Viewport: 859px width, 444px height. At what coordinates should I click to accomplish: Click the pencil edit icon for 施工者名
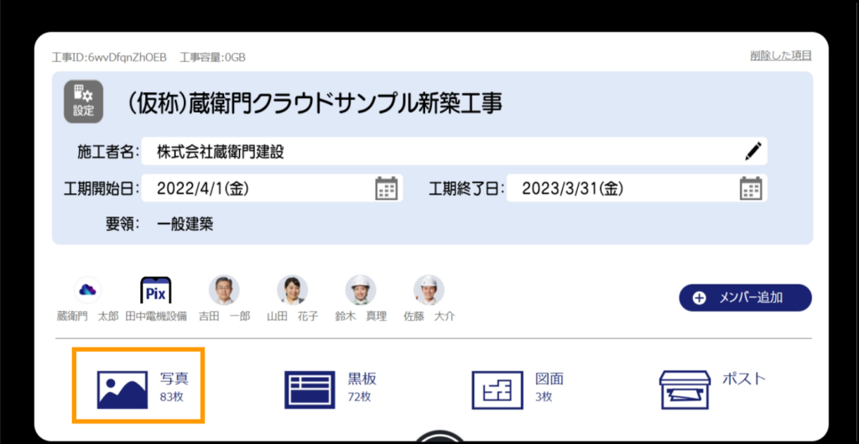pyautogui.click(x=753, y=152)
